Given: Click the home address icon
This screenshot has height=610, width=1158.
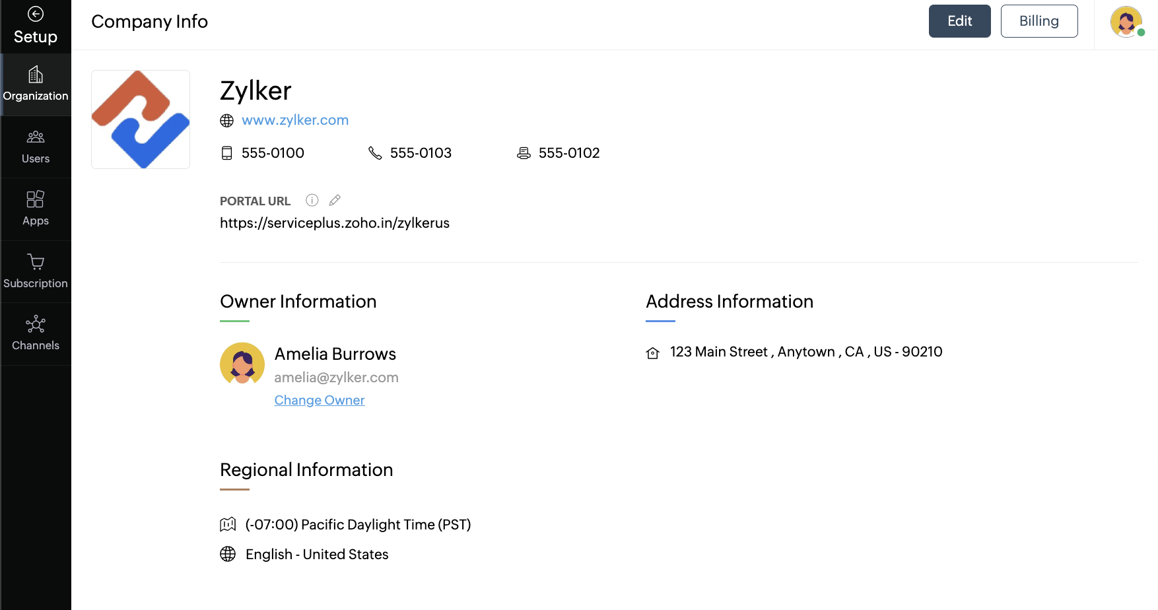Looking at the screenshot, I should 652,353.
